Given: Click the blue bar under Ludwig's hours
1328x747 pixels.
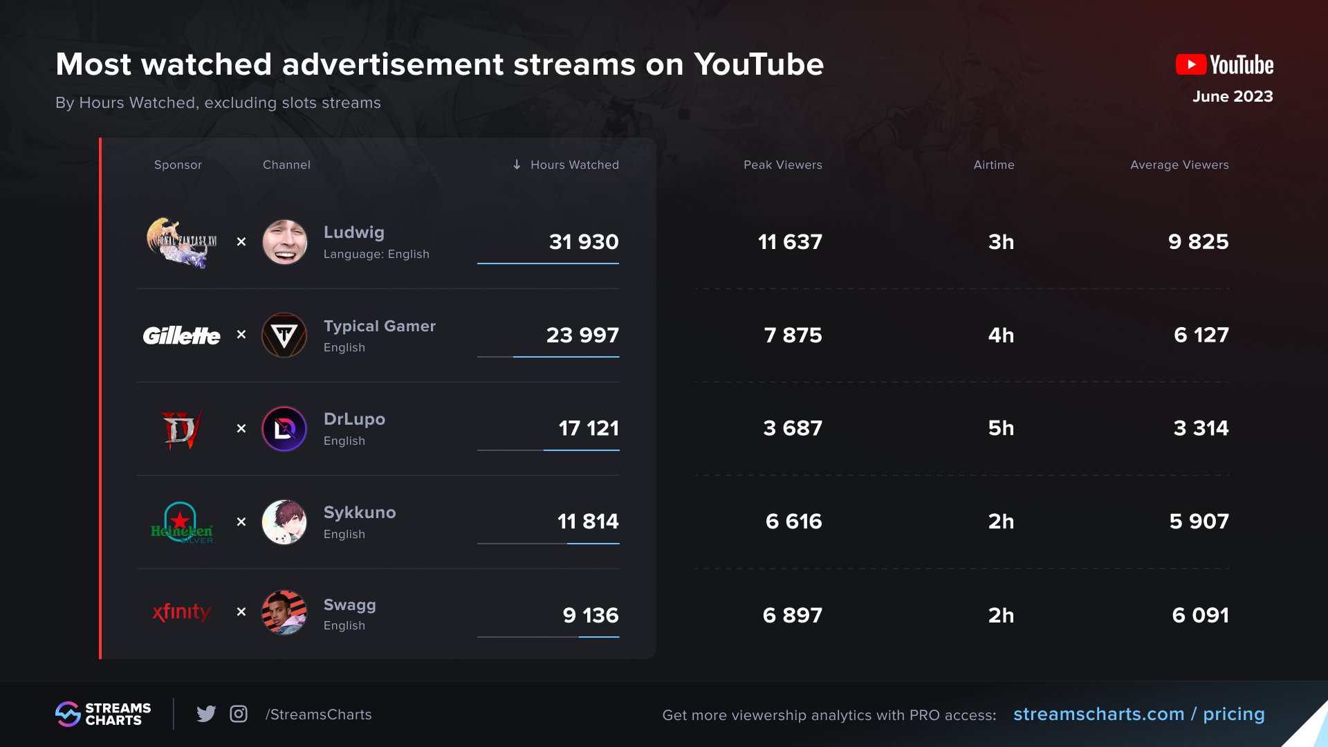Looking at the screenshot, I should pos(547,263).
